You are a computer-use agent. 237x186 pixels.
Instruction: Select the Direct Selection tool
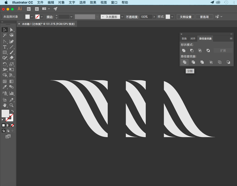[11, 30]
